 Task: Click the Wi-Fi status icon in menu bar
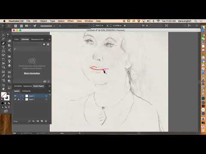point(158,21)
